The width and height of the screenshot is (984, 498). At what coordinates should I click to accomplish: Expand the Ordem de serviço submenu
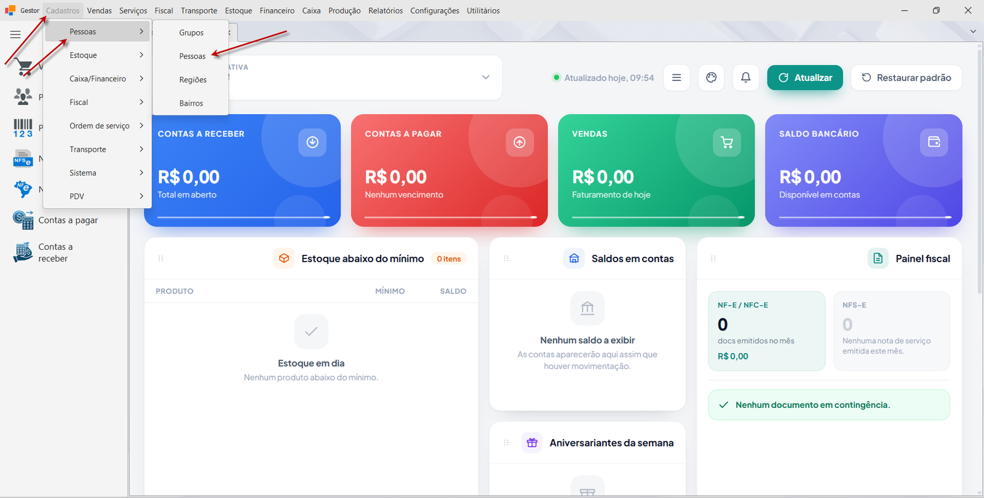(97, 126)
